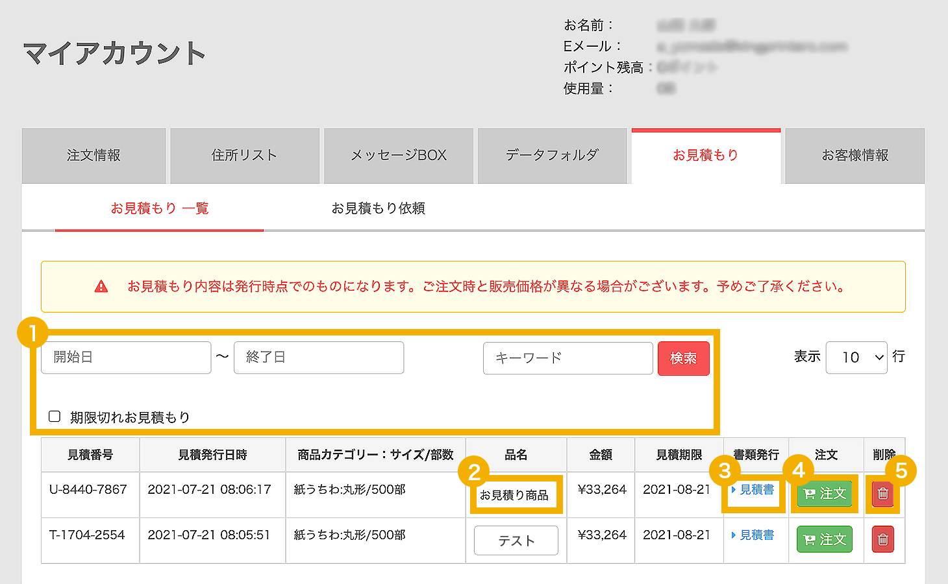Viewport: 948px width, 584px height.
Task: Click the red warning triangle icon
Action: pyautogui.click(x=101, y=286)
